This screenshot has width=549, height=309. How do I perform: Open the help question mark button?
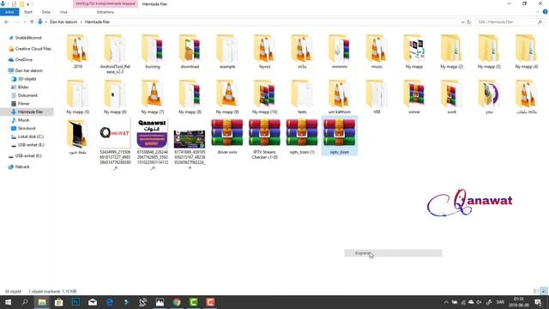(x=546, y=12)
